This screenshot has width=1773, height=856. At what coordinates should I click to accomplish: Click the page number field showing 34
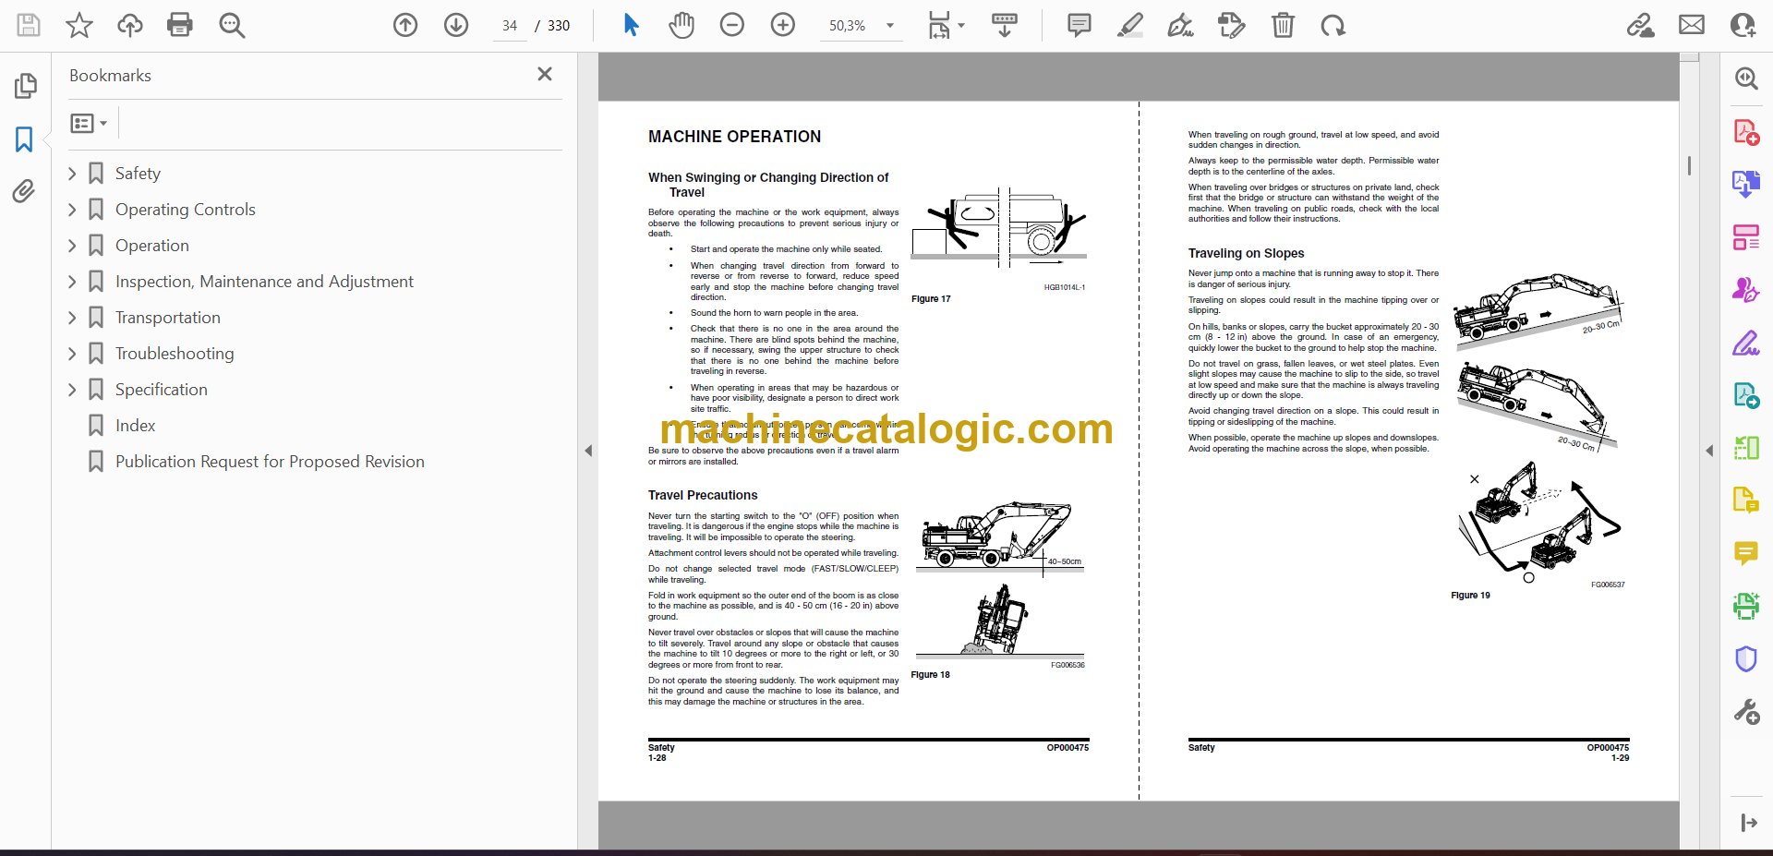point(510,26)
